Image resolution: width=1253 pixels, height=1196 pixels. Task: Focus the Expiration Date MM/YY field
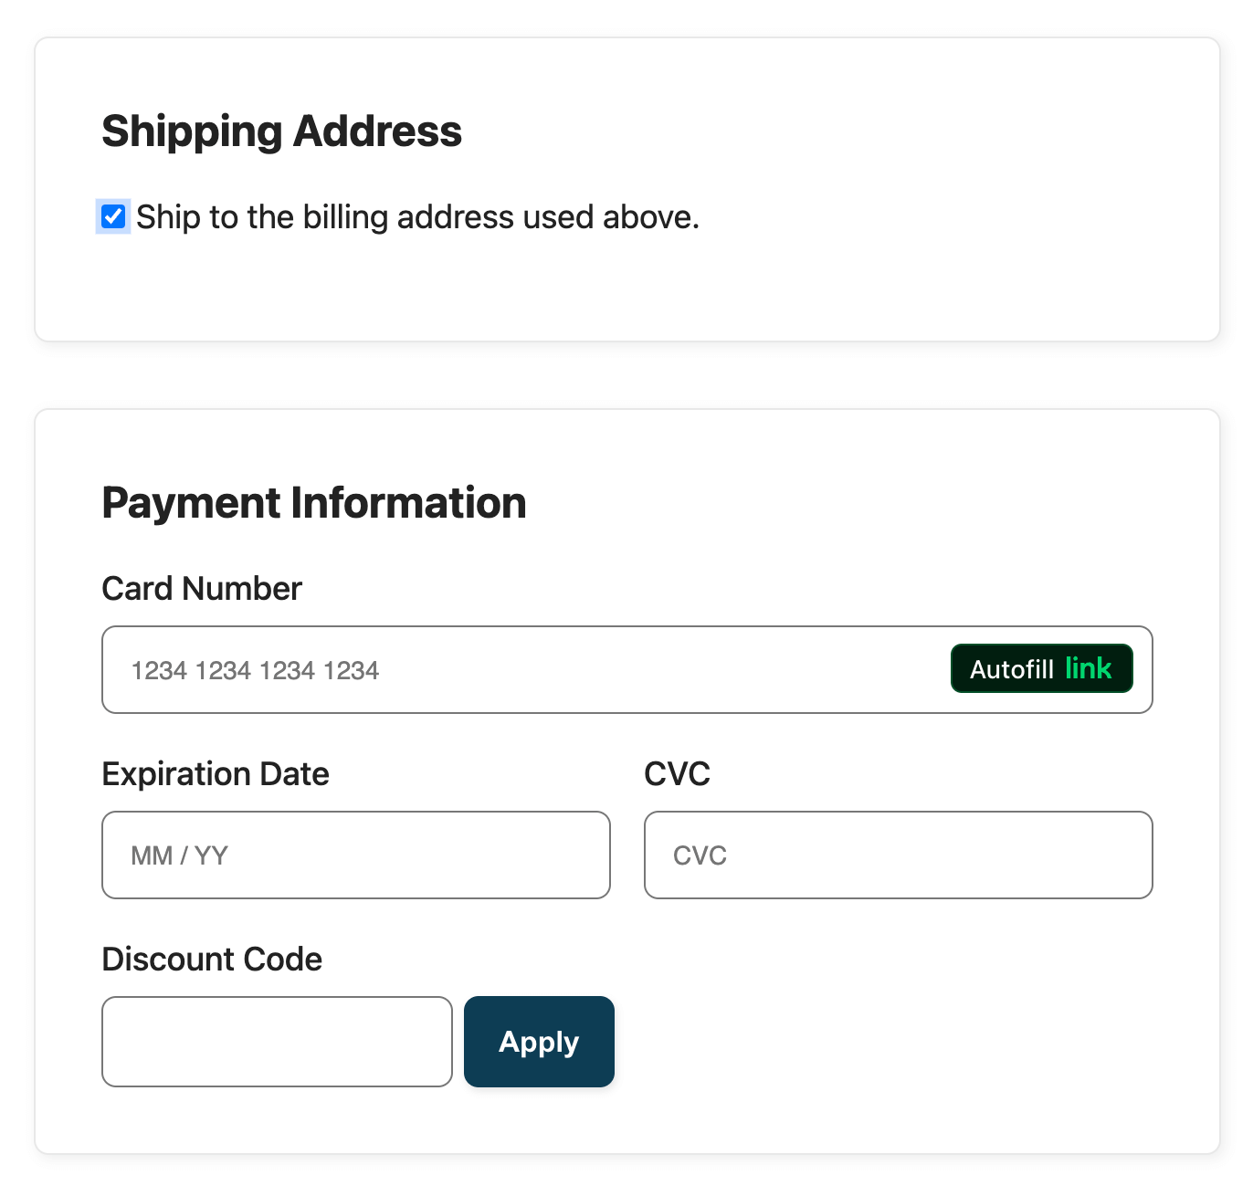356,855
